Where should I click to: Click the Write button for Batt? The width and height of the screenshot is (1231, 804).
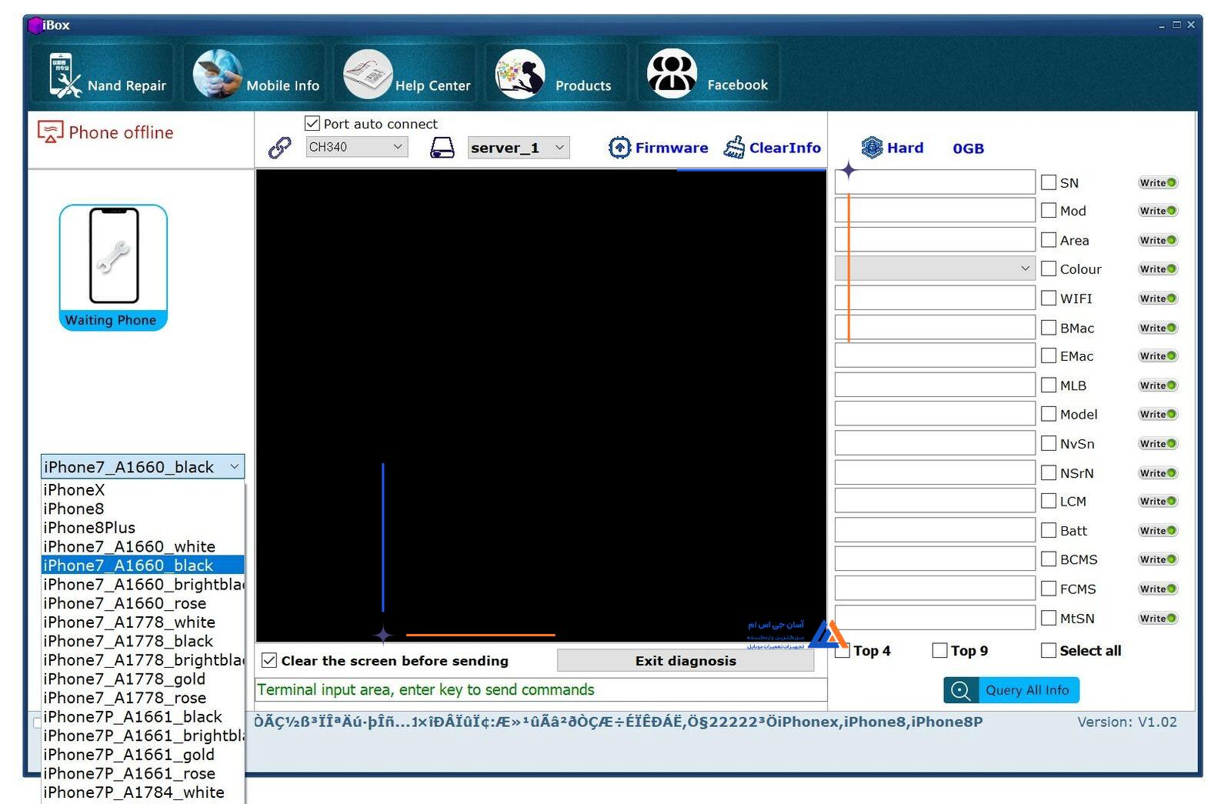[1158, 531]
